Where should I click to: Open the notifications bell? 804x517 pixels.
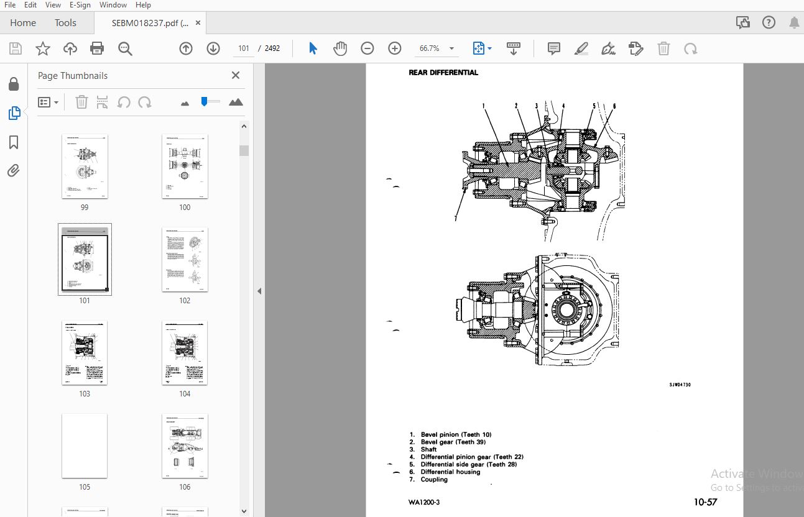(x=794, y=23)
